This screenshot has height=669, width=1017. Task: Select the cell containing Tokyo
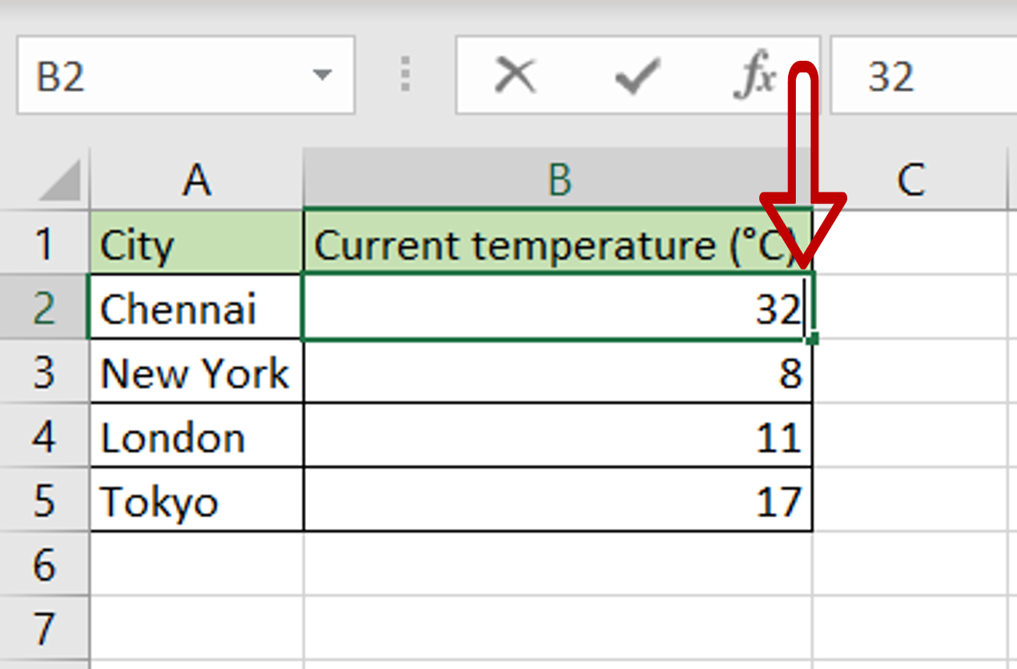coord(196,502)
